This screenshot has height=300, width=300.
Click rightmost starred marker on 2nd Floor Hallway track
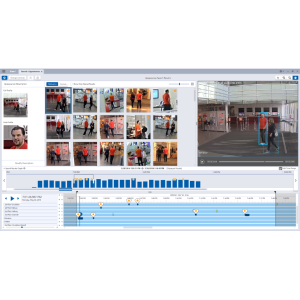tap(245, 211)
